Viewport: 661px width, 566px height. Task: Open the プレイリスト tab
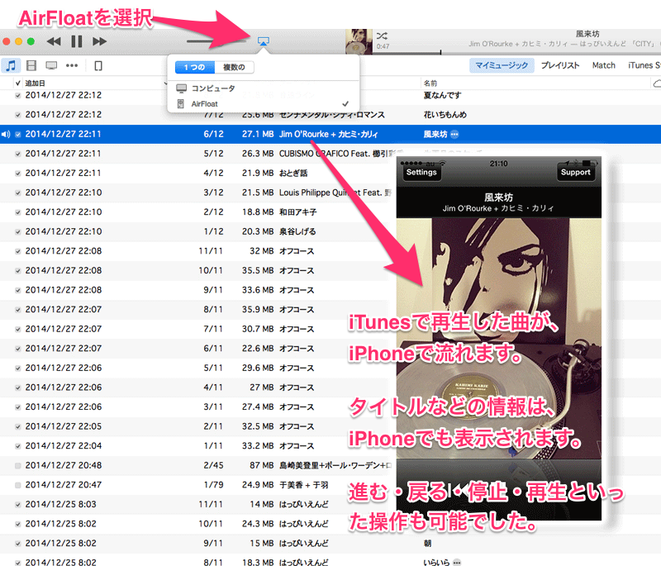560,65
